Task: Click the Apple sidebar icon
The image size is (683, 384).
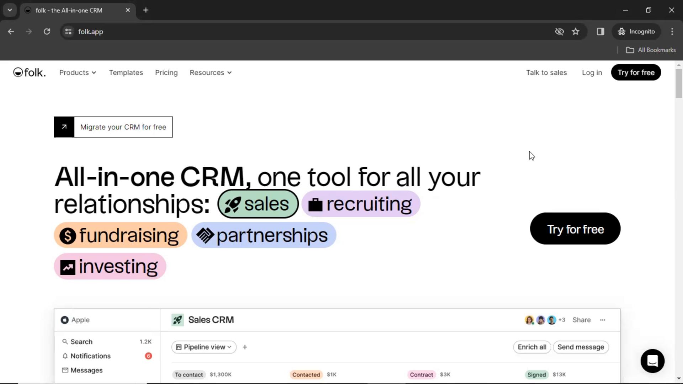Action: (64, 320)
